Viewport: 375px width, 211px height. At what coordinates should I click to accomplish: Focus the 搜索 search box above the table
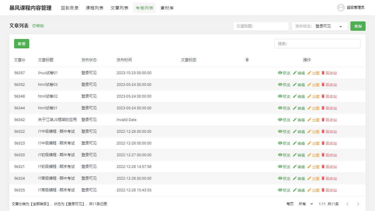317,43
